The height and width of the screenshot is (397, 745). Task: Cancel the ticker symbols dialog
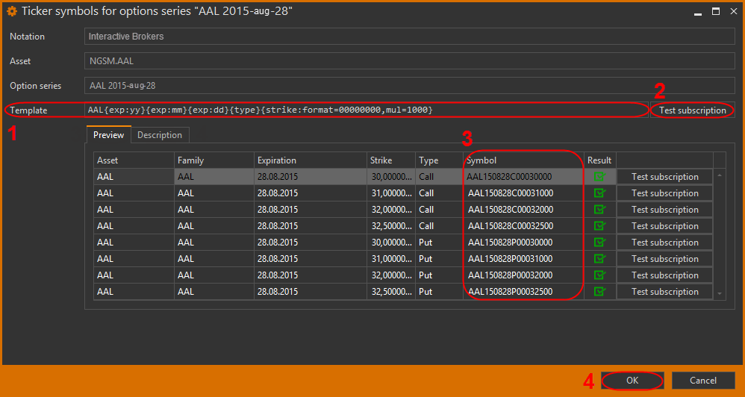(x=702, y=381)
